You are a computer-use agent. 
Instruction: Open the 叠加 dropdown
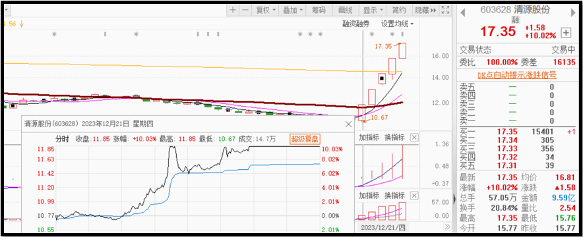pos(293,11)
